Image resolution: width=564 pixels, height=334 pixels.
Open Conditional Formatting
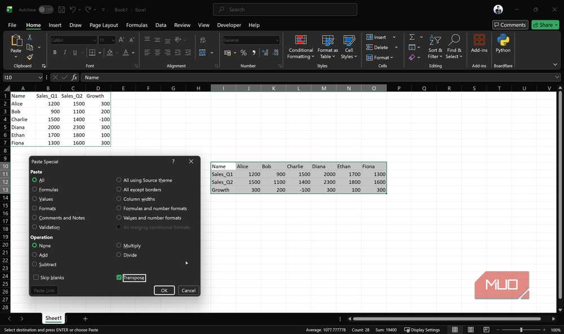(301, 47)
